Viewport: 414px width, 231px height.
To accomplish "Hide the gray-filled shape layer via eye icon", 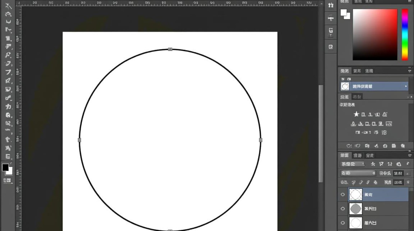I will 343,209.
